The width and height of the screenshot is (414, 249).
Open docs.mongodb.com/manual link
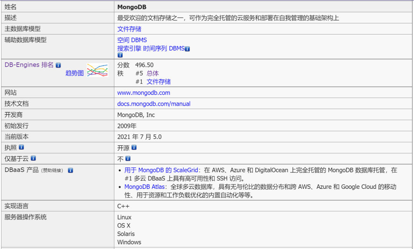click(154, 104)
